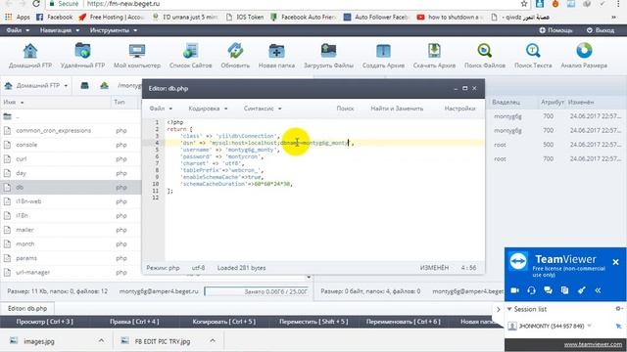Open Удалённый FTP connection

[82, 56]
